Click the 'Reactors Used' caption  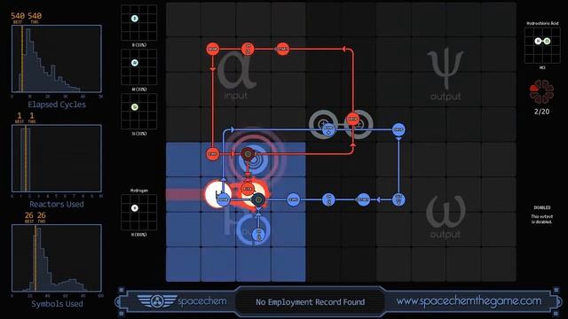[x=57, y=205]
